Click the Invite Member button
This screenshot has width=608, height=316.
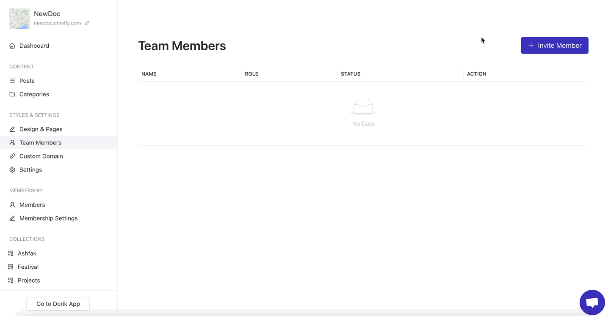click(x=555, y=45)
